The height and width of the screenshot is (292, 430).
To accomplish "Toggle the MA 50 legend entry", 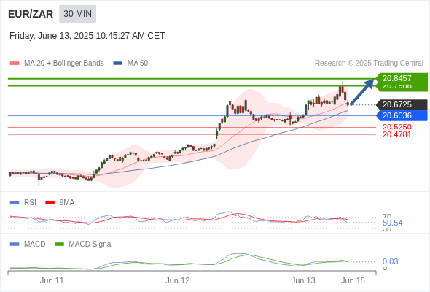I will click(x=130, y=64).
